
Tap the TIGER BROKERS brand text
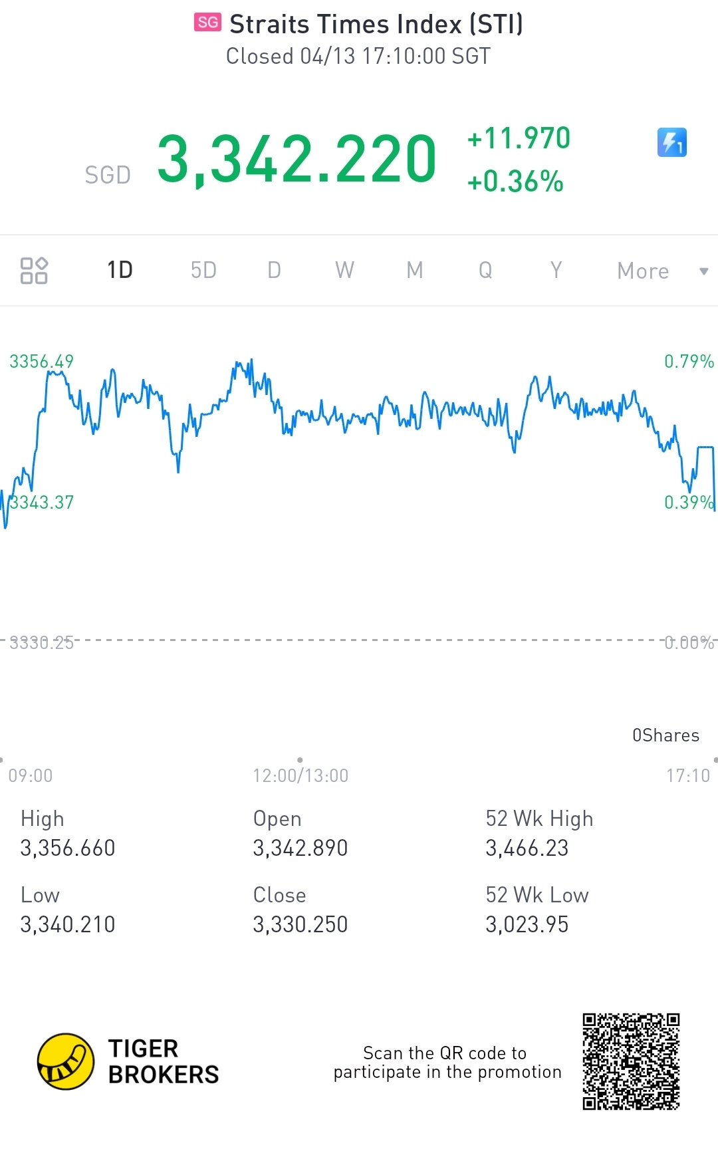point(163,1062)
